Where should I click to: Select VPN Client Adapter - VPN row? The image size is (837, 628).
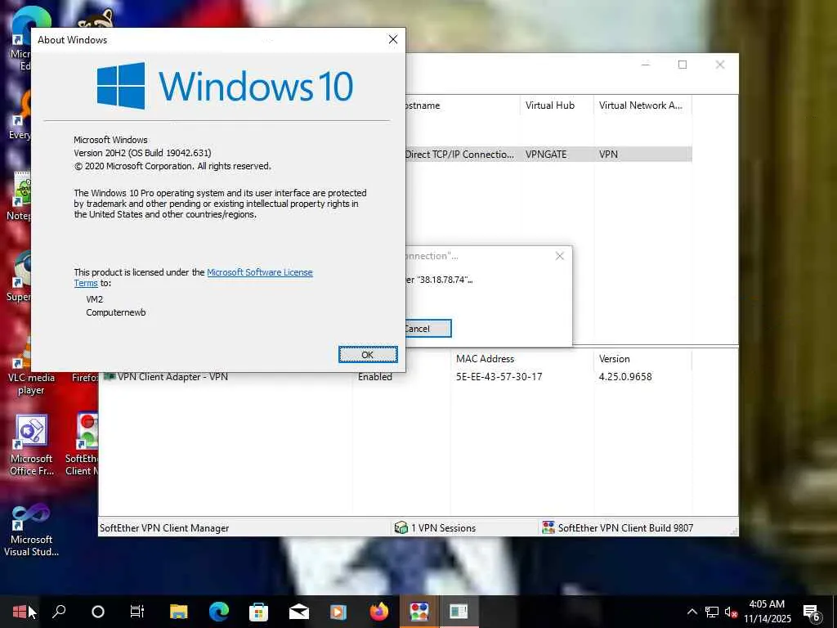(x=395, y=376)
